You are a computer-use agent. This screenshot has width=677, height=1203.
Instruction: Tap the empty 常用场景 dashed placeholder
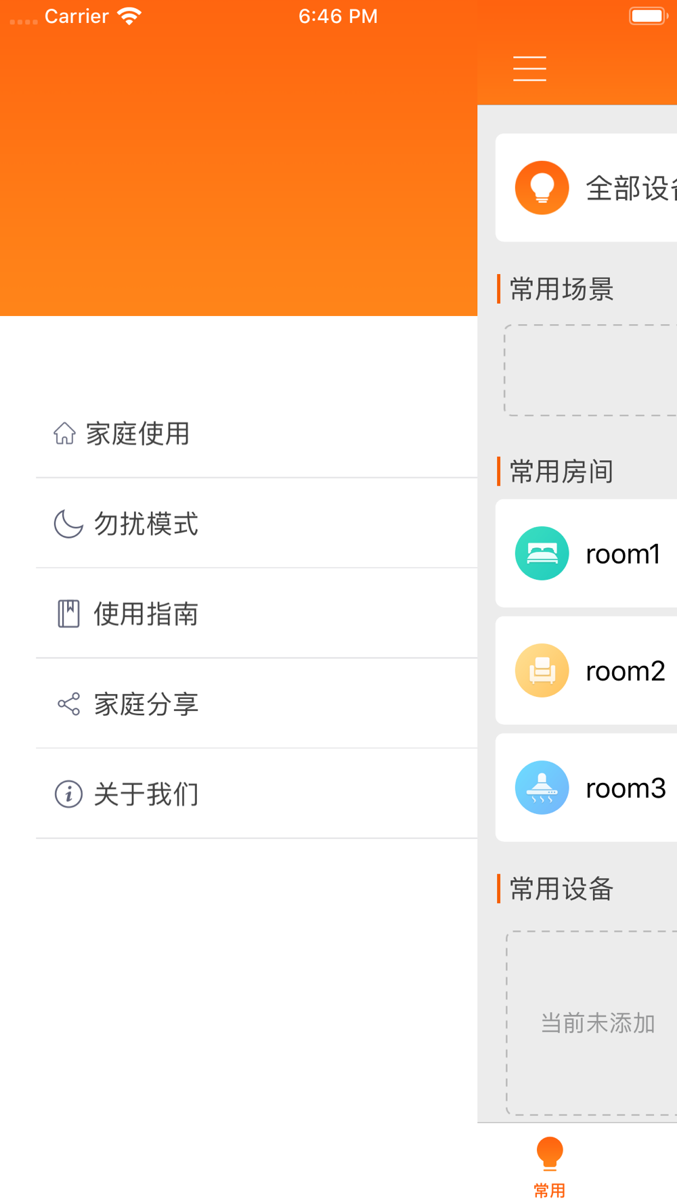[x=590, y=370]
